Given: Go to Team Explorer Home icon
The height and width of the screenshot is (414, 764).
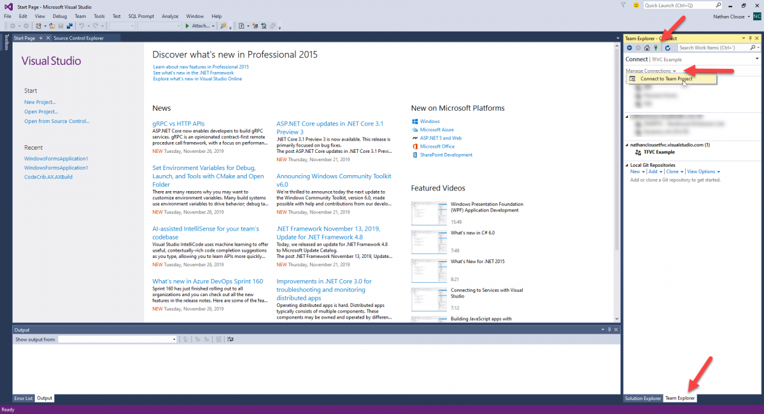Looking at the screenshot, I should 647,48.
